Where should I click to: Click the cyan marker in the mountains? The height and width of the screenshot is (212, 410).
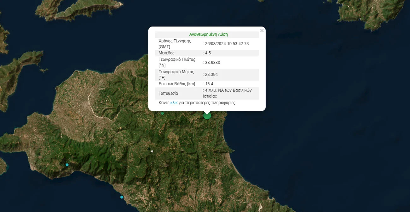(67, 165)
